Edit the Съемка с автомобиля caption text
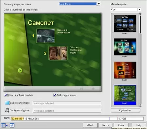Viewport: 147px width, 129px height. coord(64,31)
